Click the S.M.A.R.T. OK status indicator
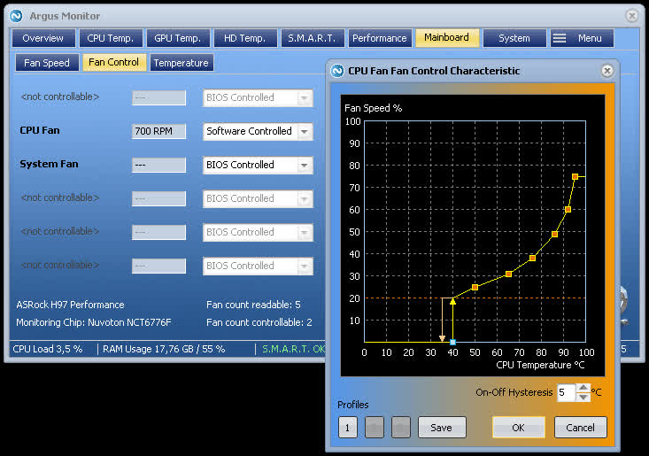This screenshot has height=456, width=649. (293, 349)
